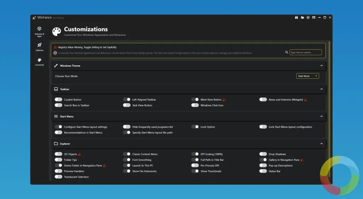Toggle light theme with the sun icon
363x199 pixels.
[x=308, y=18]
